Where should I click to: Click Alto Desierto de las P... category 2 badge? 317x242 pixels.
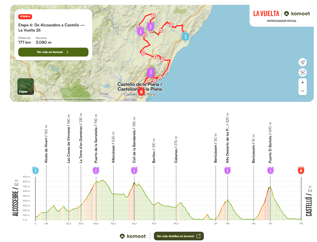(x=227, y=170)
